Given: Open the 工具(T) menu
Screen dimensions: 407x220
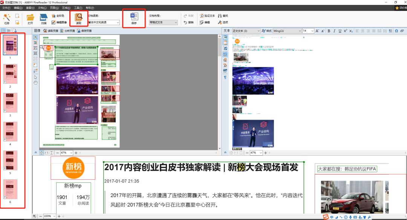Looking at the screenshot, I should (x=78, y=8).
